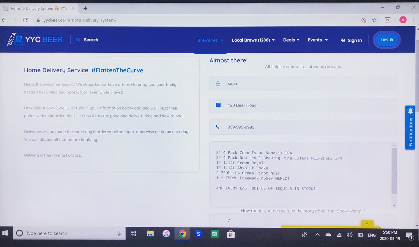Image resolution: width=419 pixels, height=247 pixels.
Task: Click the address field 123 Beer Road
Action: click(x=303, y=105)
